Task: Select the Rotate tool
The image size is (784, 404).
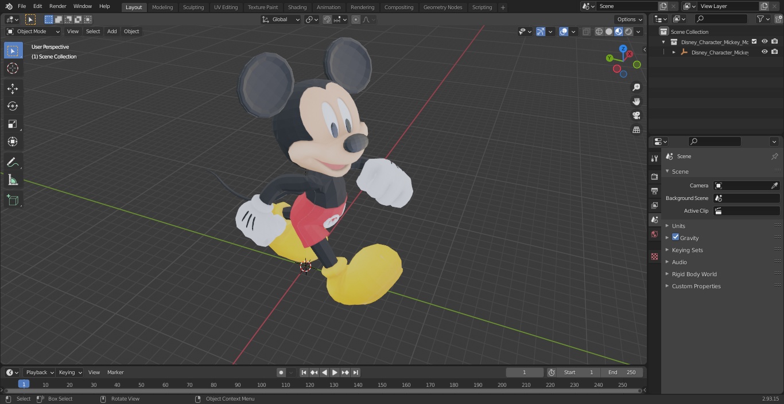Action: point(13,106)
